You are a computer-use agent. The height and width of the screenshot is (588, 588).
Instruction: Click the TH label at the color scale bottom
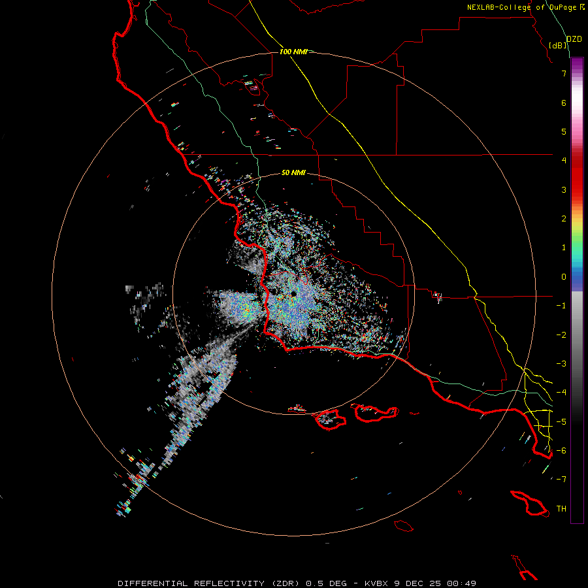coord(561,509)
